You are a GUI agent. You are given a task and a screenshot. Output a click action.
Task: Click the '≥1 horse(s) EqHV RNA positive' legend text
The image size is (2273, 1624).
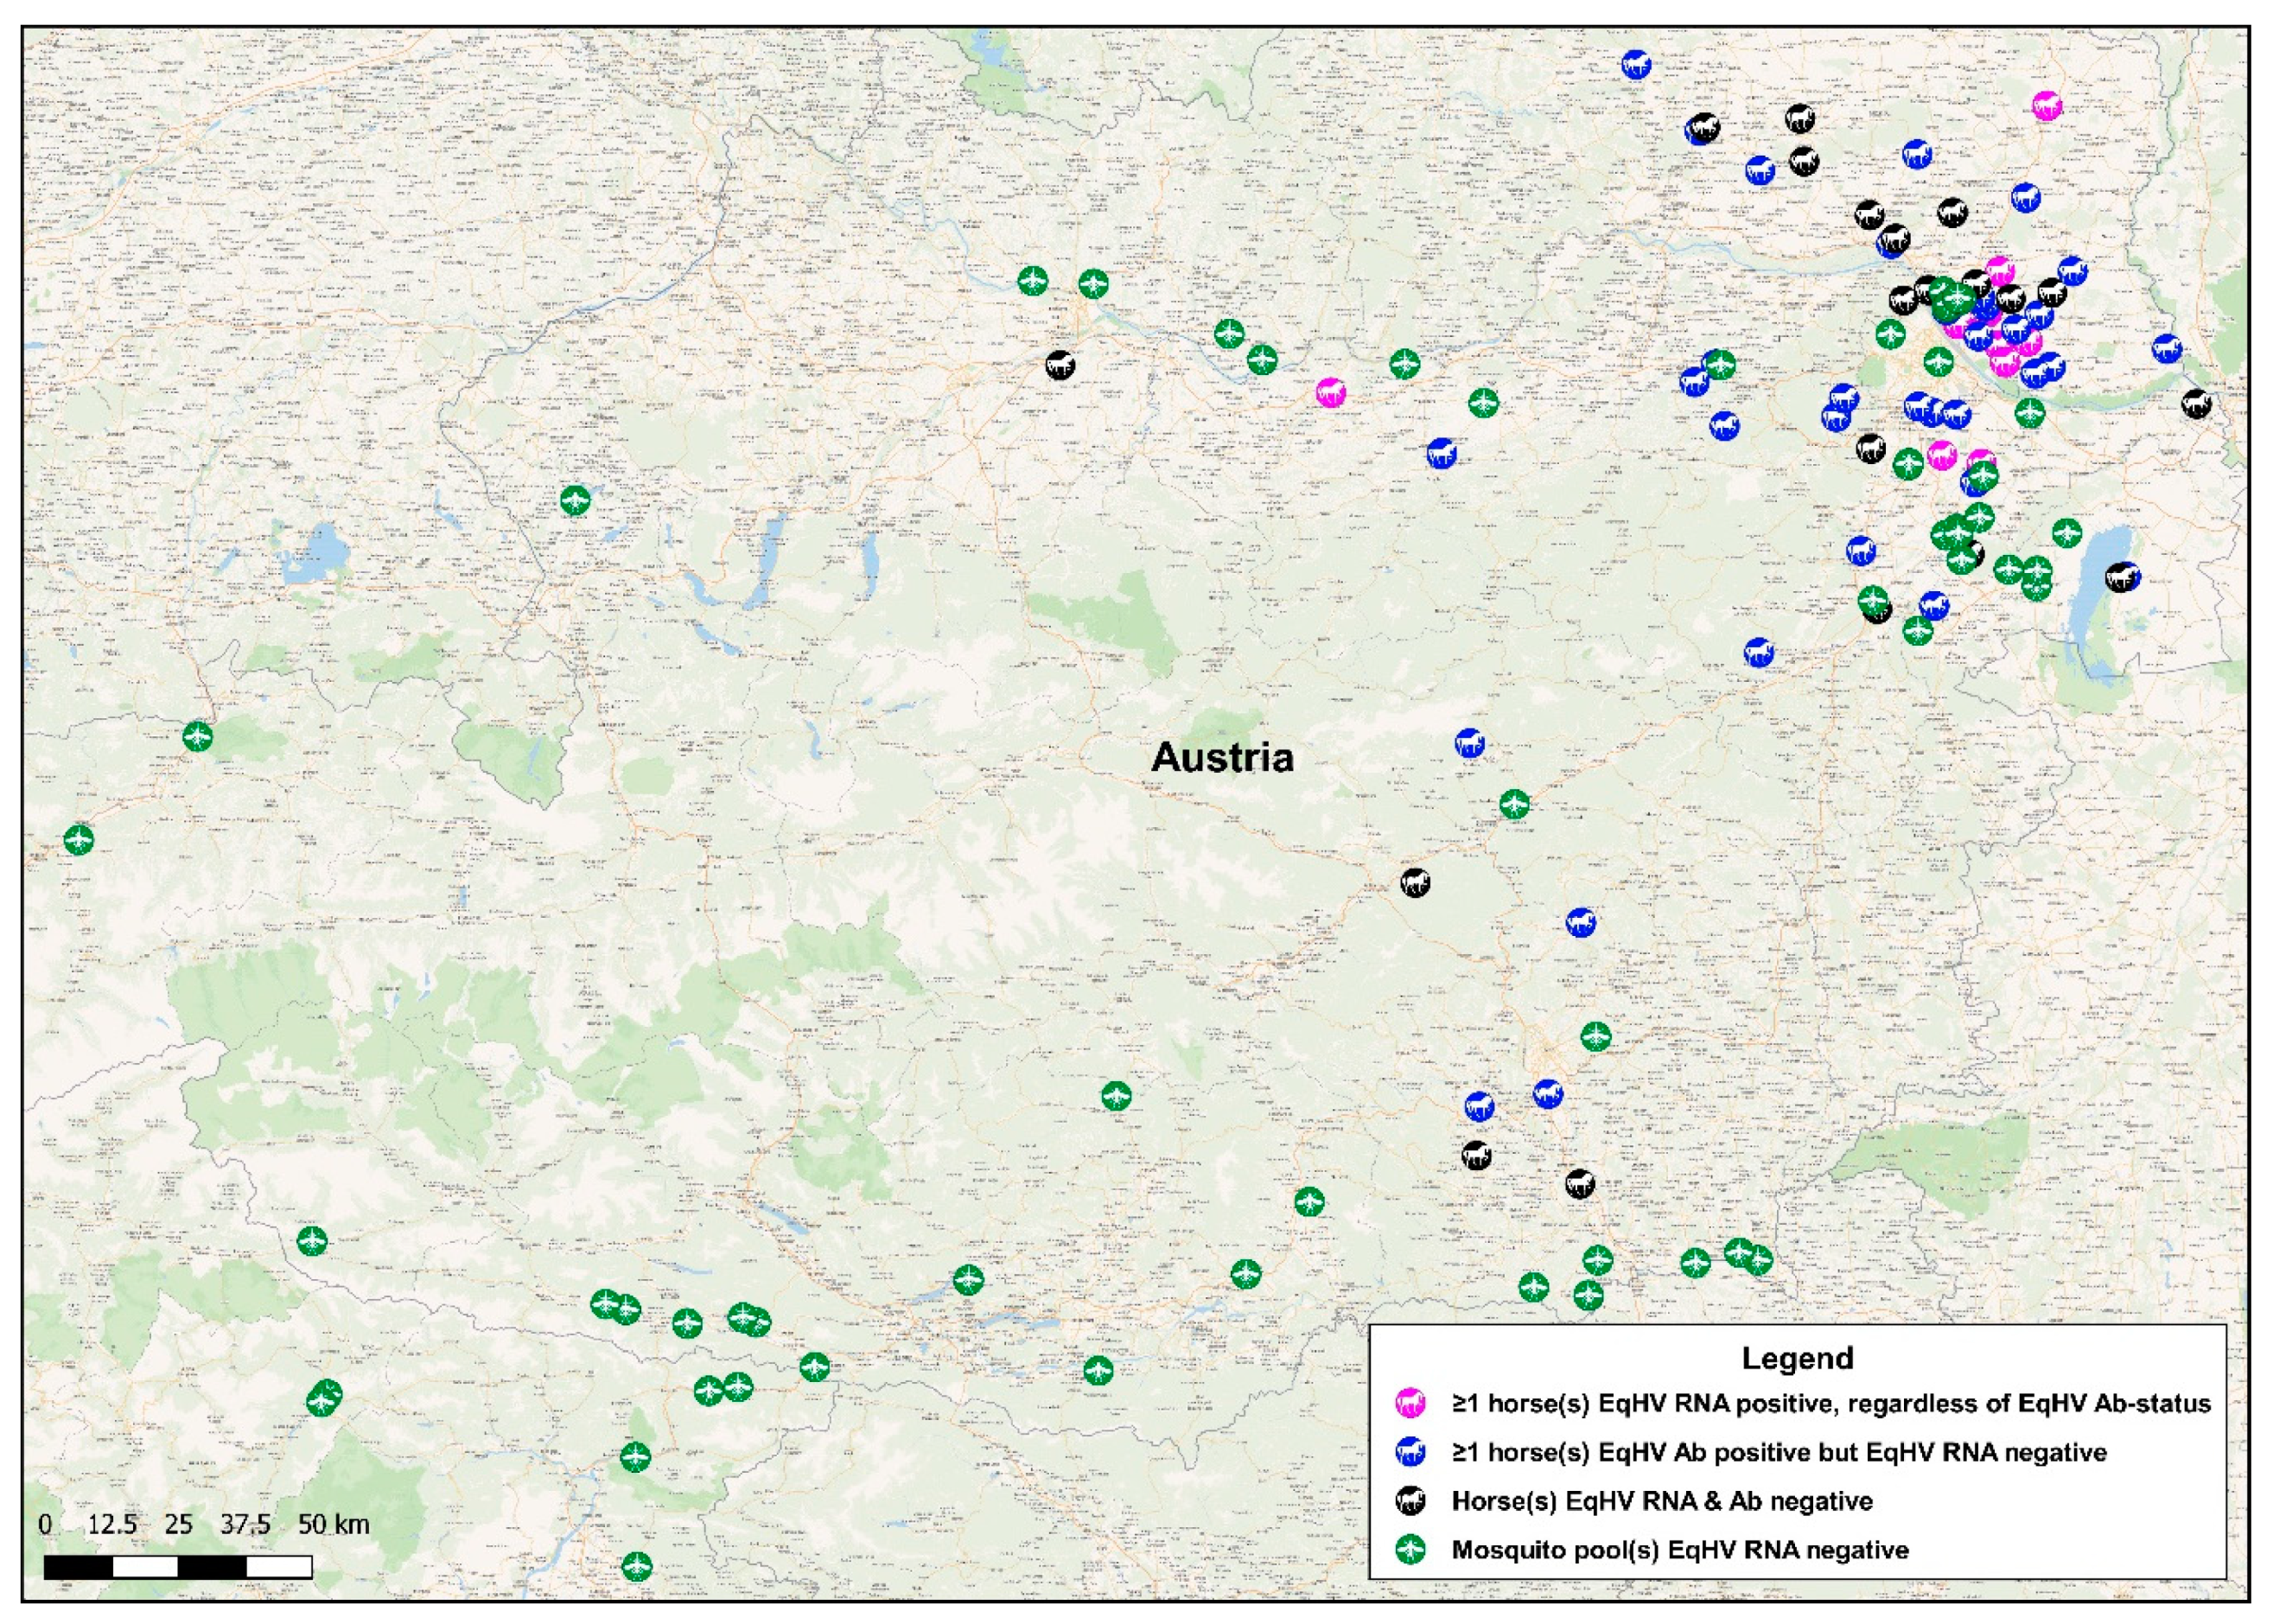tap(1830, 1403)
